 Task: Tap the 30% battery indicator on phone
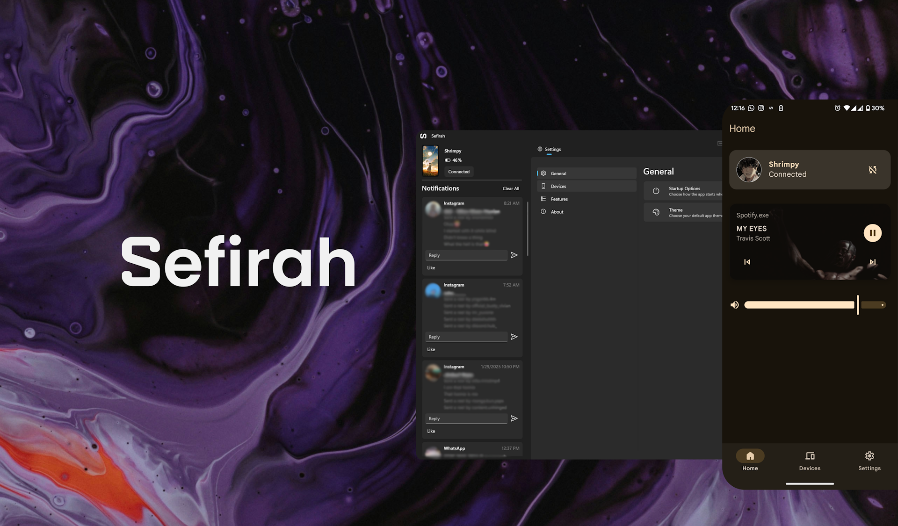[x=875, y=108]
